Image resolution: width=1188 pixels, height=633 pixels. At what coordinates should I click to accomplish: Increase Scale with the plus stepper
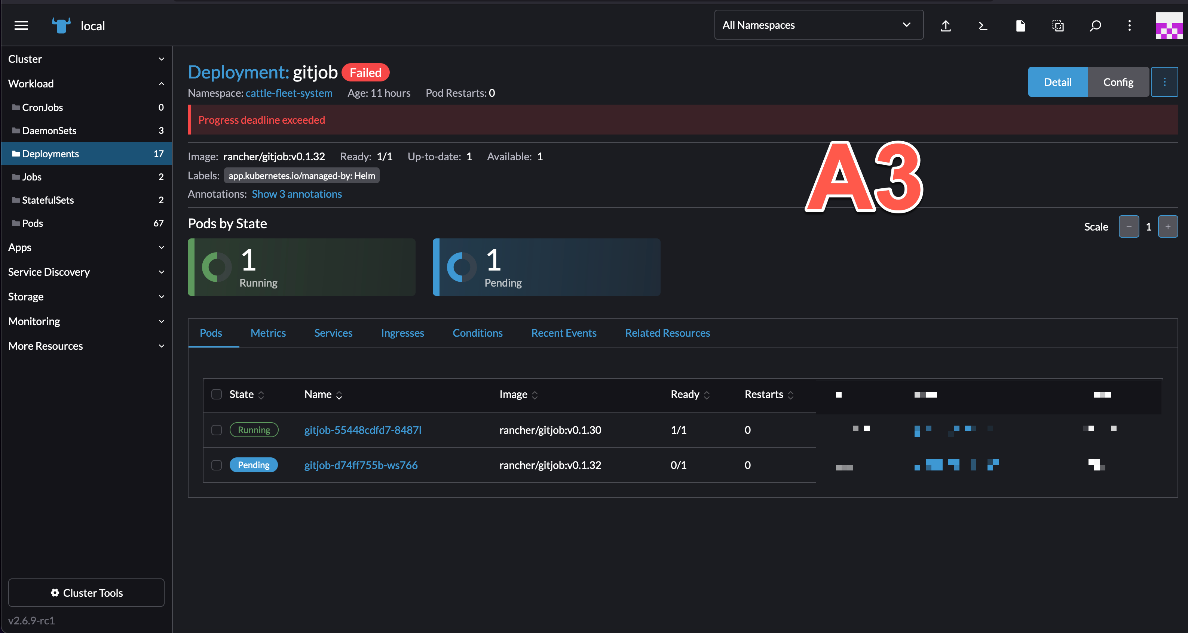1168,226
